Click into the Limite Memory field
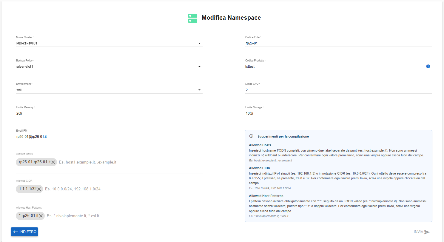 (x=109, y=113)
